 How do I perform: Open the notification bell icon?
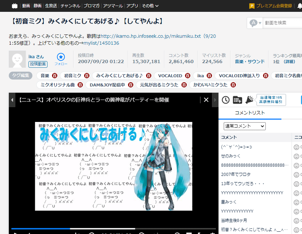click(300, 6)
